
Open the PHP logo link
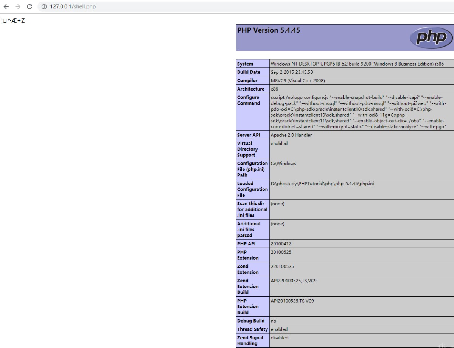coord(431,38)
